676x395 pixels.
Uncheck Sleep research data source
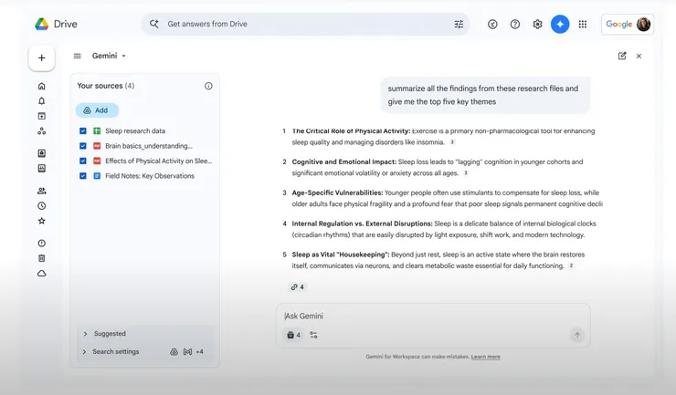coord(83,131)
